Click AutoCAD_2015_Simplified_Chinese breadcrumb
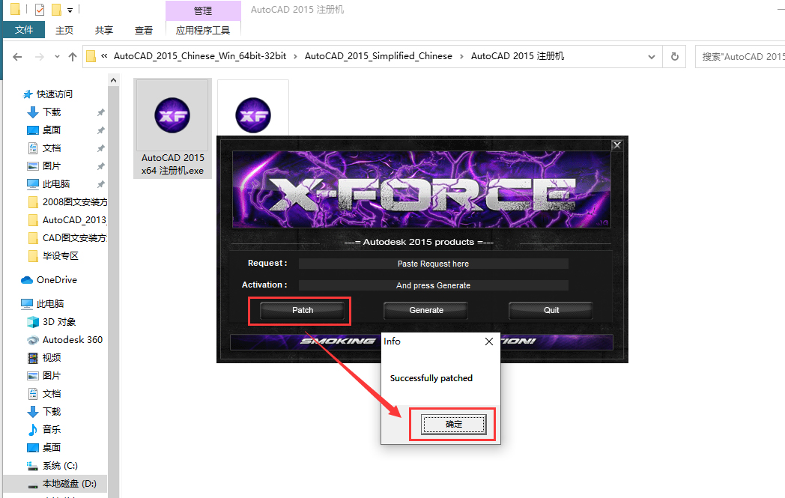The height and width of the screenshot is (498, 785). [x=378, y=56]
